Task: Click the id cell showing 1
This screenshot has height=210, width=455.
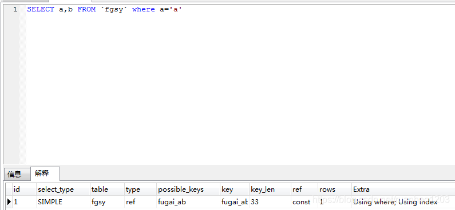Action: (25, 201)
